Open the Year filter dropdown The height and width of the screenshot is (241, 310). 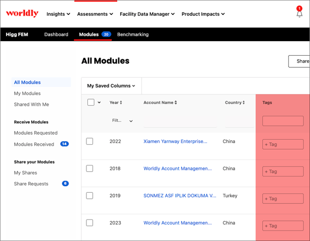tap(122, 121)
